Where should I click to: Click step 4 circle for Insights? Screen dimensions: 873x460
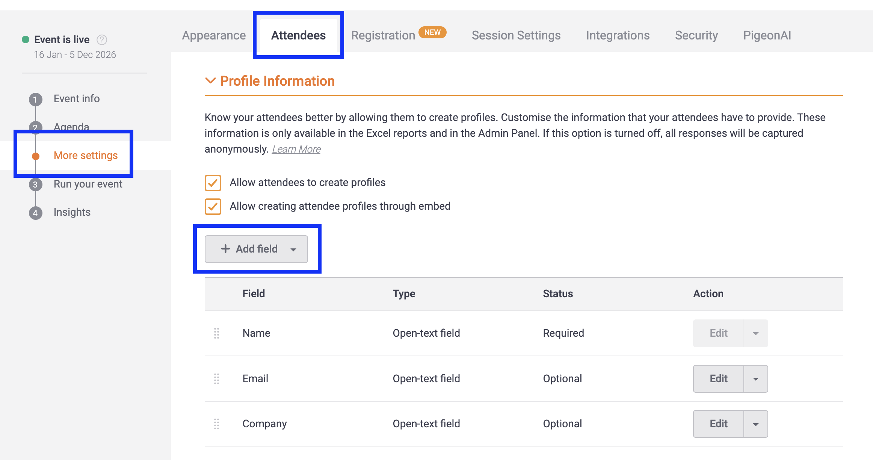coord(35,213)
